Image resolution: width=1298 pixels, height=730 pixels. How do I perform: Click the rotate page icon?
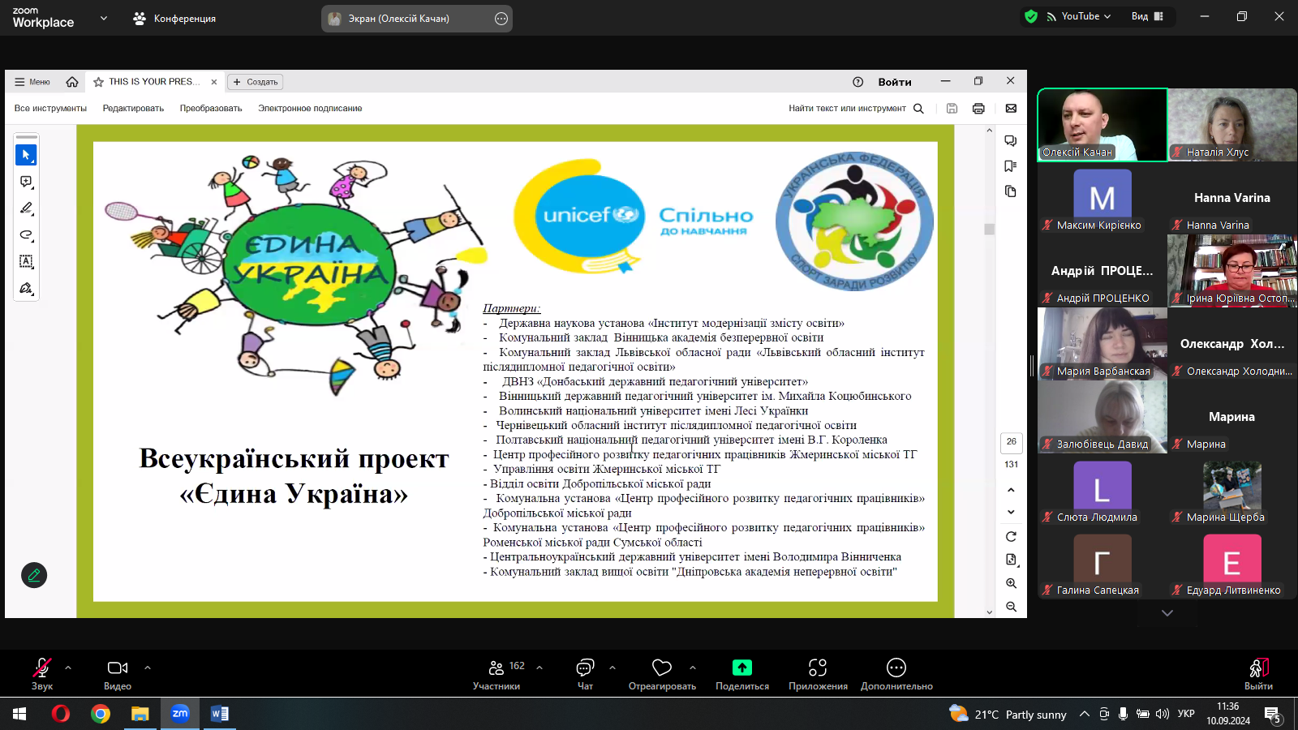click(x=1011, y=536)
